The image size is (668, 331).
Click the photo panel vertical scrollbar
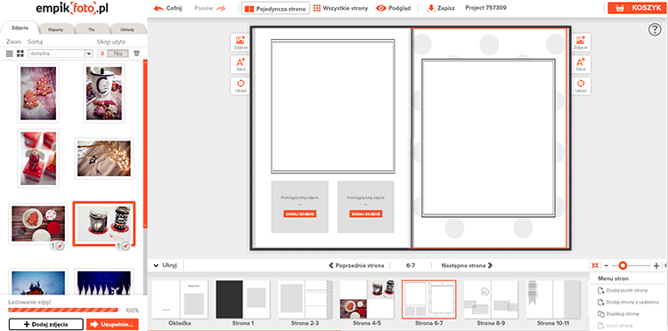[x=145, y=145]
